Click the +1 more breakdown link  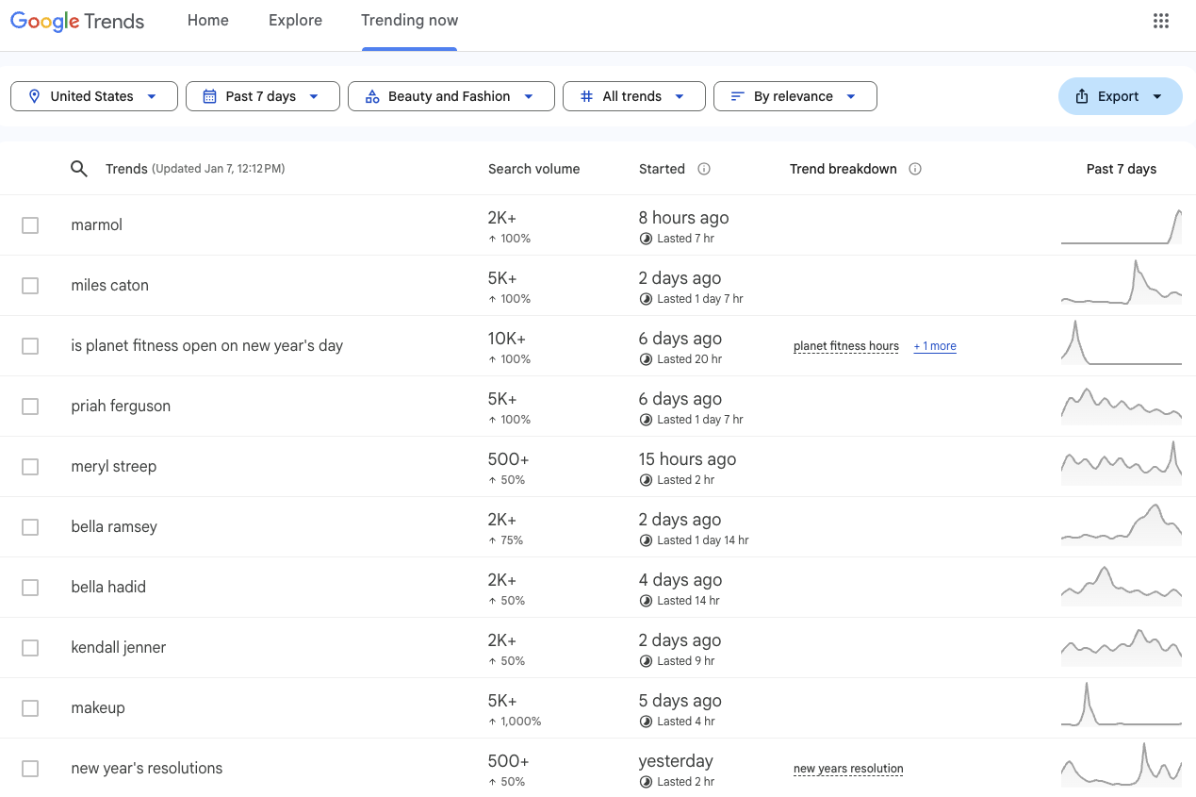[x=934, y=346]
